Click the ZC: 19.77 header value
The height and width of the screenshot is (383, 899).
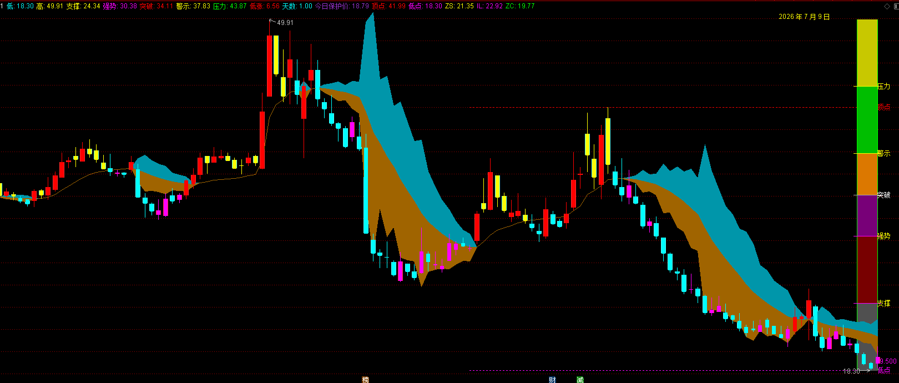[x=521, y=6]
